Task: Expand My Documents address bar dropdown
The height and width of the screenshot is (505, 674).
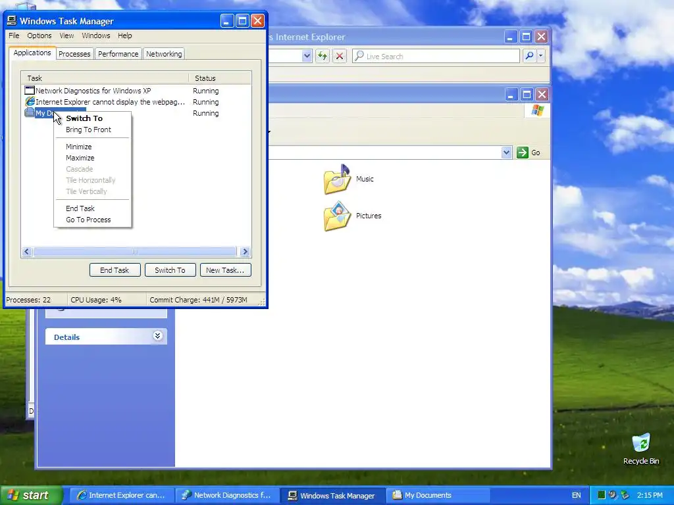Action: [506, 153]
